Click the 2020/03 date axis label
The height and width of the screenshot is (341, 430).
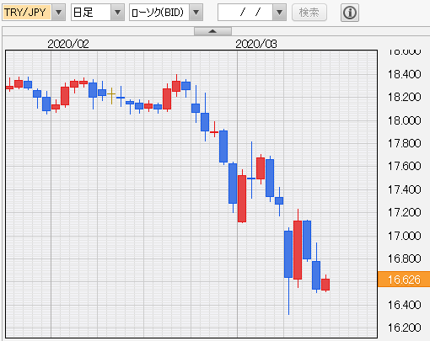(x=256, y=44)
